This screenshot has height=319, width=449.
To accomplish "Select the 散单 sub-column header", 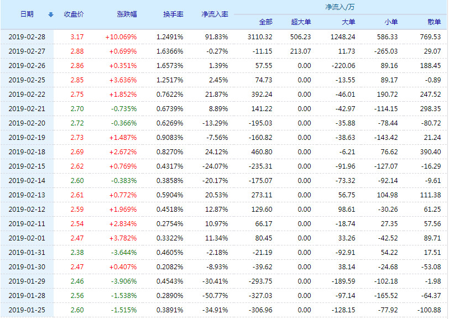I will pyautogui.click(x=434, y=22).
